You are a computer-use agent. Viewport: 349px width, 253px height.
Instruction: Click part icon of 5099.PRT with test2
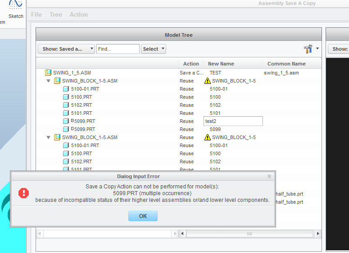pyautogui.click(x=66, y=121)
